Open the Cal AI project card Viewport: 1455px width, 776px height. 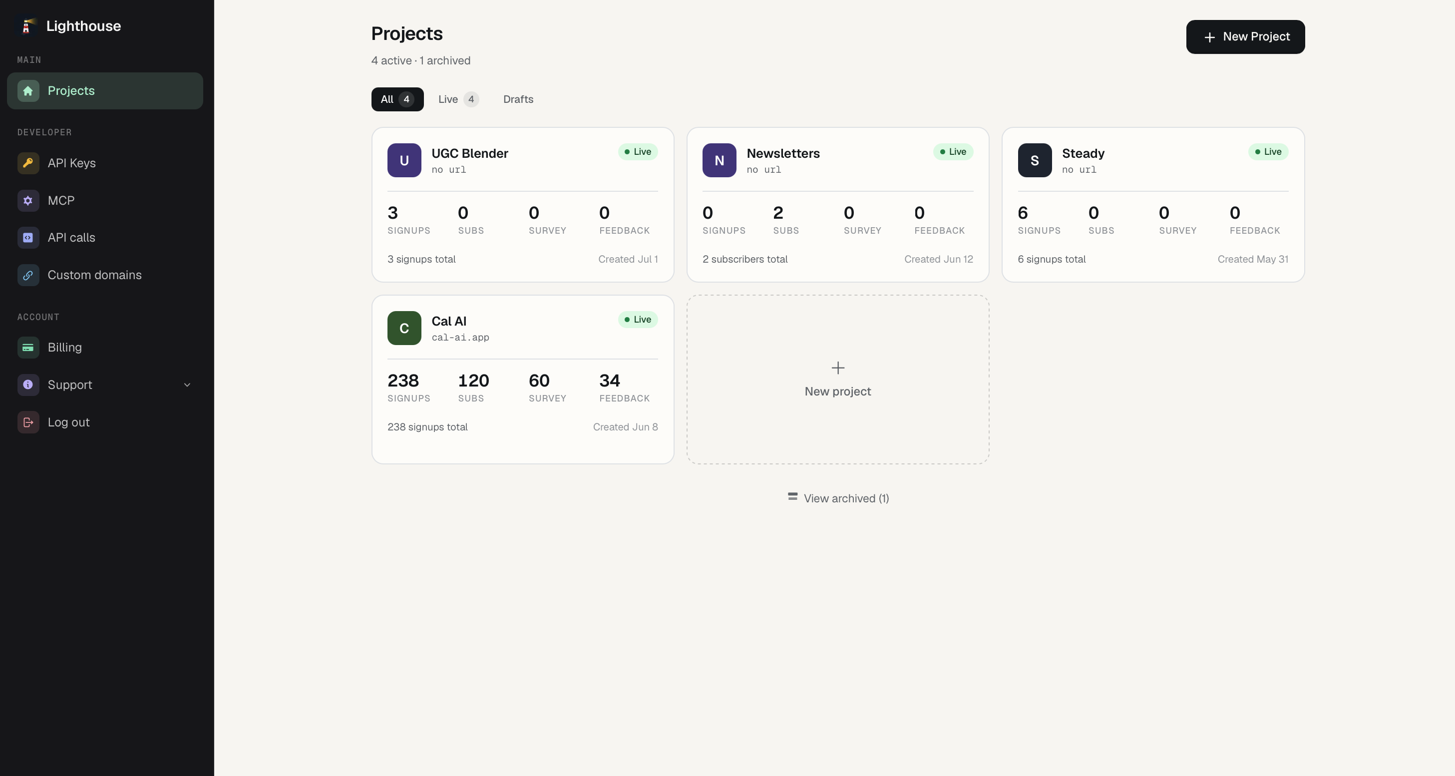522,380
